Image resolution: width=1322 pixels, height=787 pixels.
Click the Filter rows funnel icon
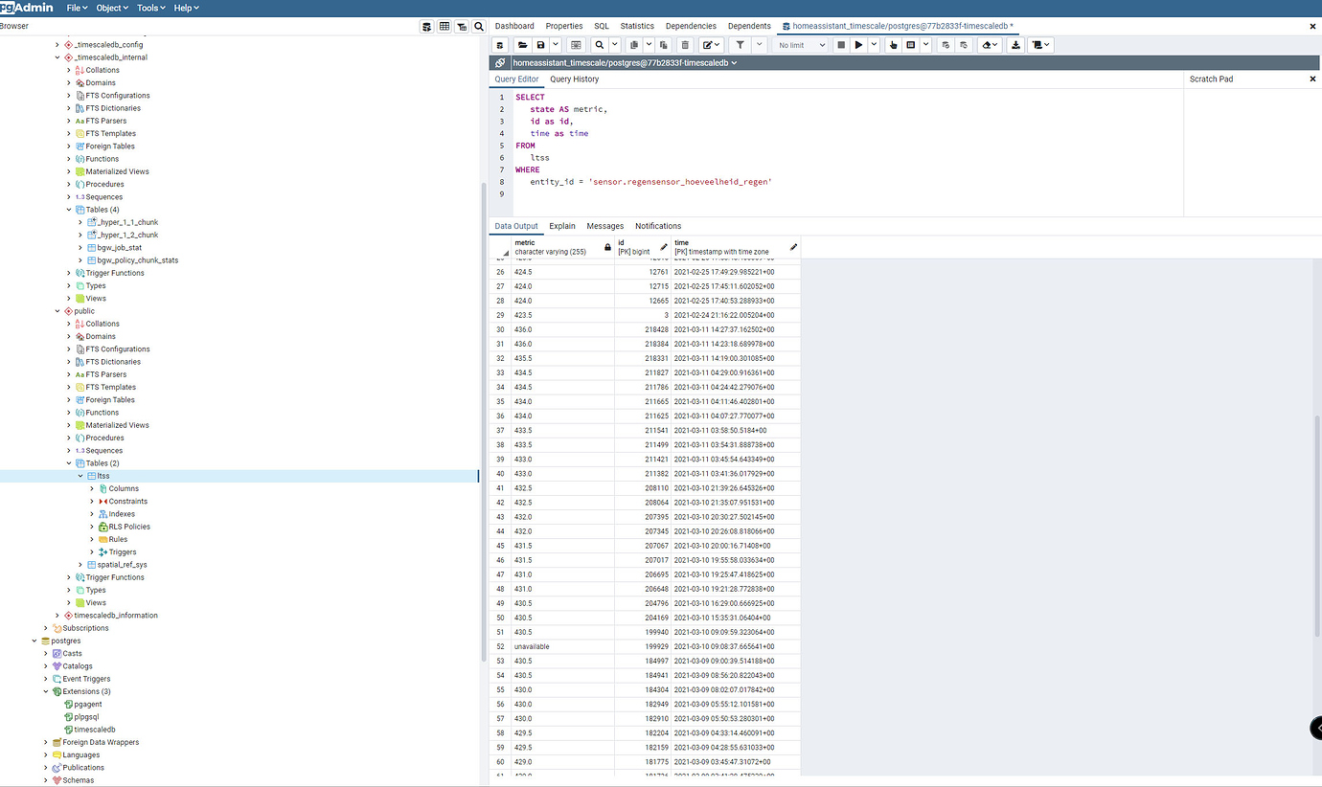740,45
